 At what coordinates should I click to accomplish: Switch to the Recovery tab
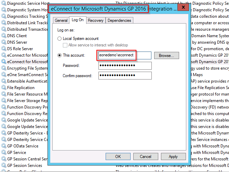(x=96, y=20)
